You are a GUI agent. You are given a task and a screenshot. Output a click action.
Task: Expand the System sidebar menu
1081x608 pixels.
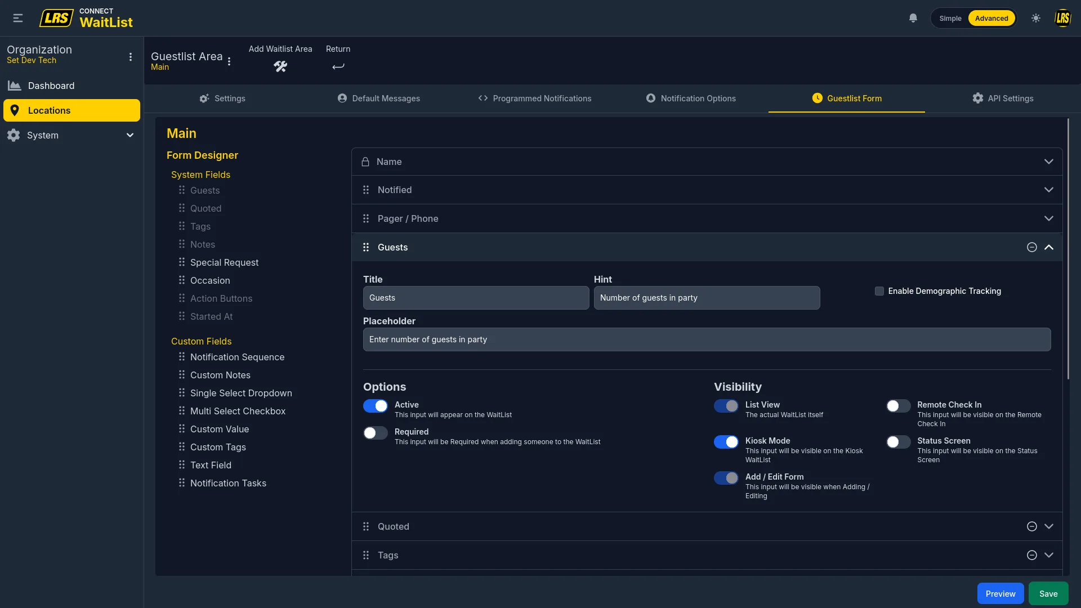coord(72,135)
